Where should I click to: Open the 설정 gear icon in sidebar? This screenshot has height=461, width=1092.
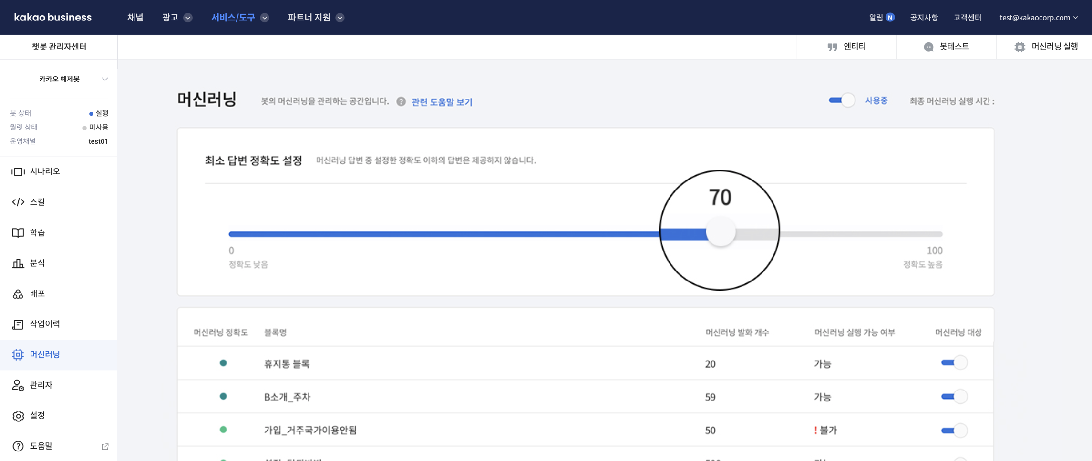pyautogui.click(x=18, y=416)
